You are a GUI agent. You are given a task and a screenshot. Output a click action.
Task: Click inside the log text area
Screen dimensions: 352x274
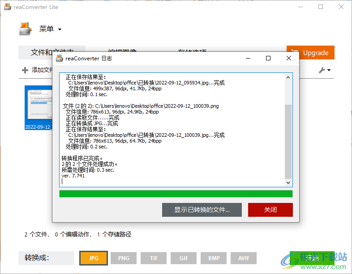click(172, 130)
